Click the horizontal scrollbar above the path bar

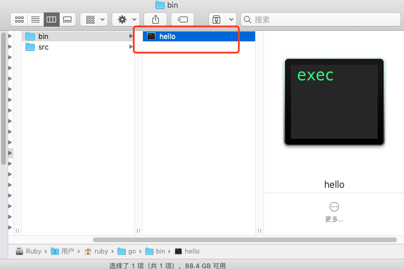[245, 240]
